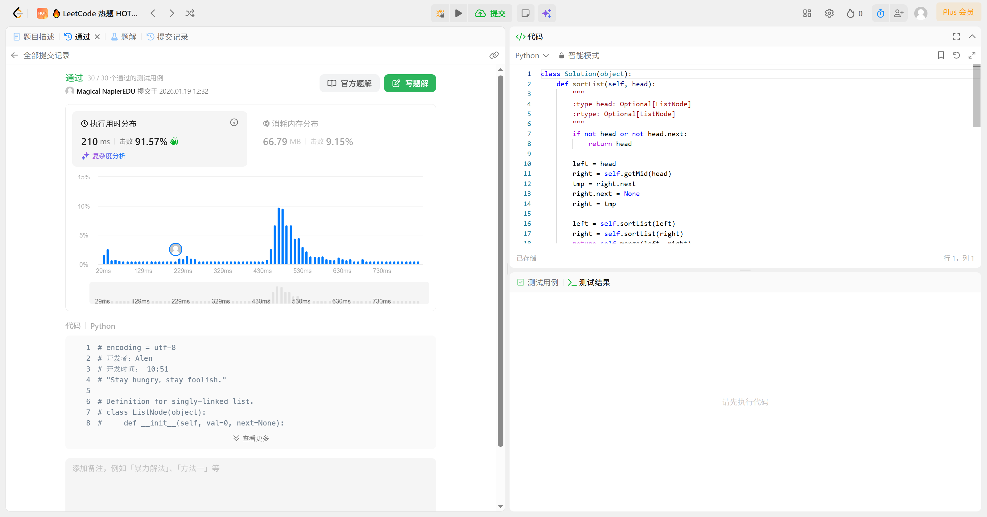Open the layout grid icon

pos(807,13)
